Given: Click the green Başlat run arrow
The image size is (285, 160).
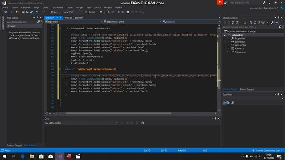Looking at the screenshot, I should coord(86,12).
